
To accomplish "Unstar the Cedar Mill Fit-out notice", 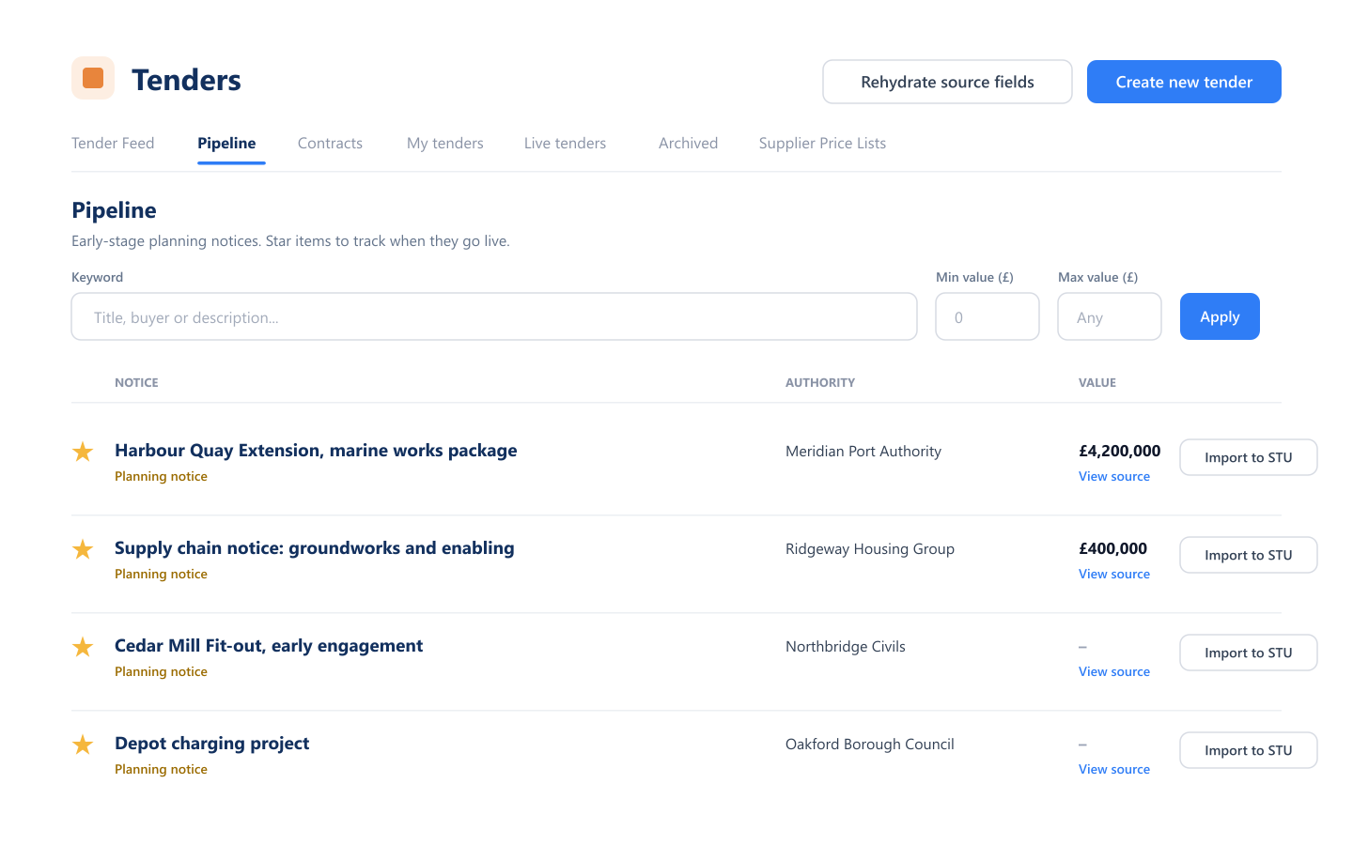I will [83, 647].
